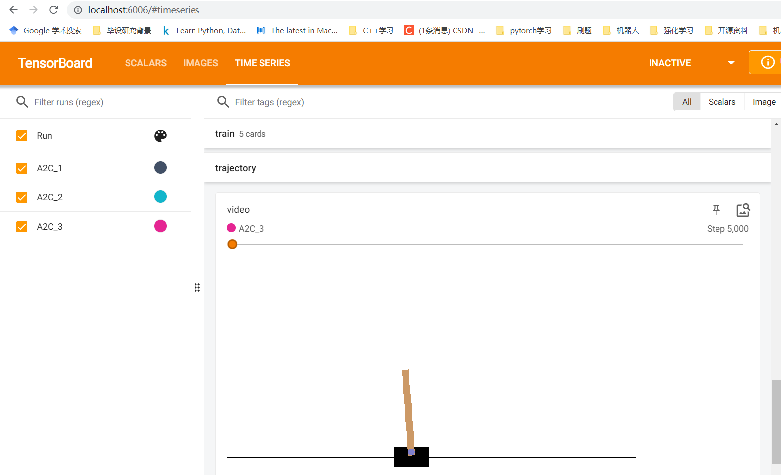Image resolution: width=781 pixels, height=475 pixels.
Task: Click the browser address bar URL
Action: pos(143,10)
